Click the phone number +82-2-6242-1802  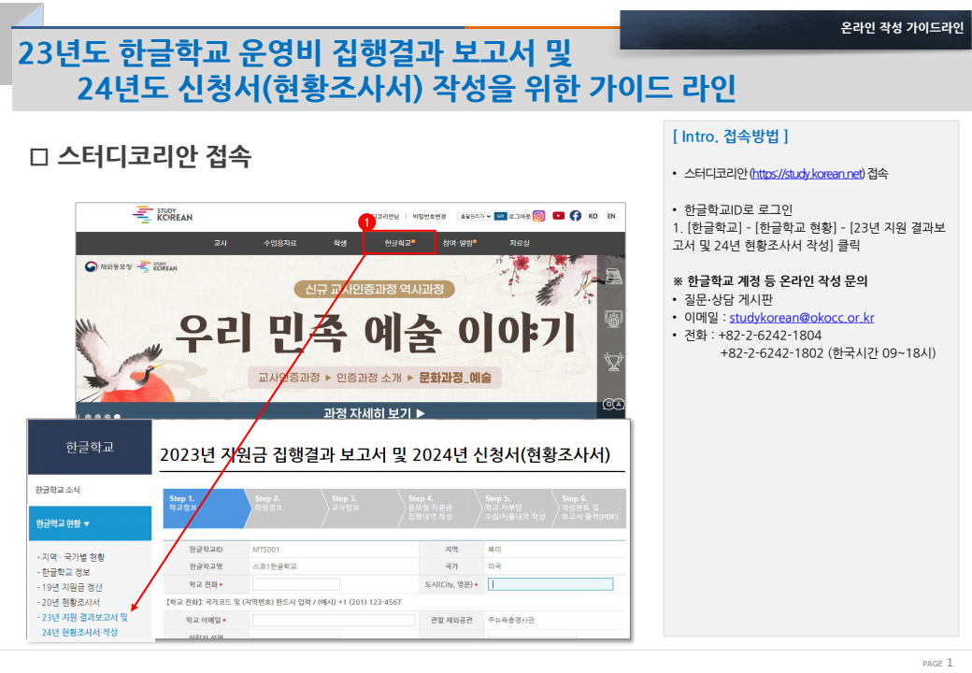point(772,354)
